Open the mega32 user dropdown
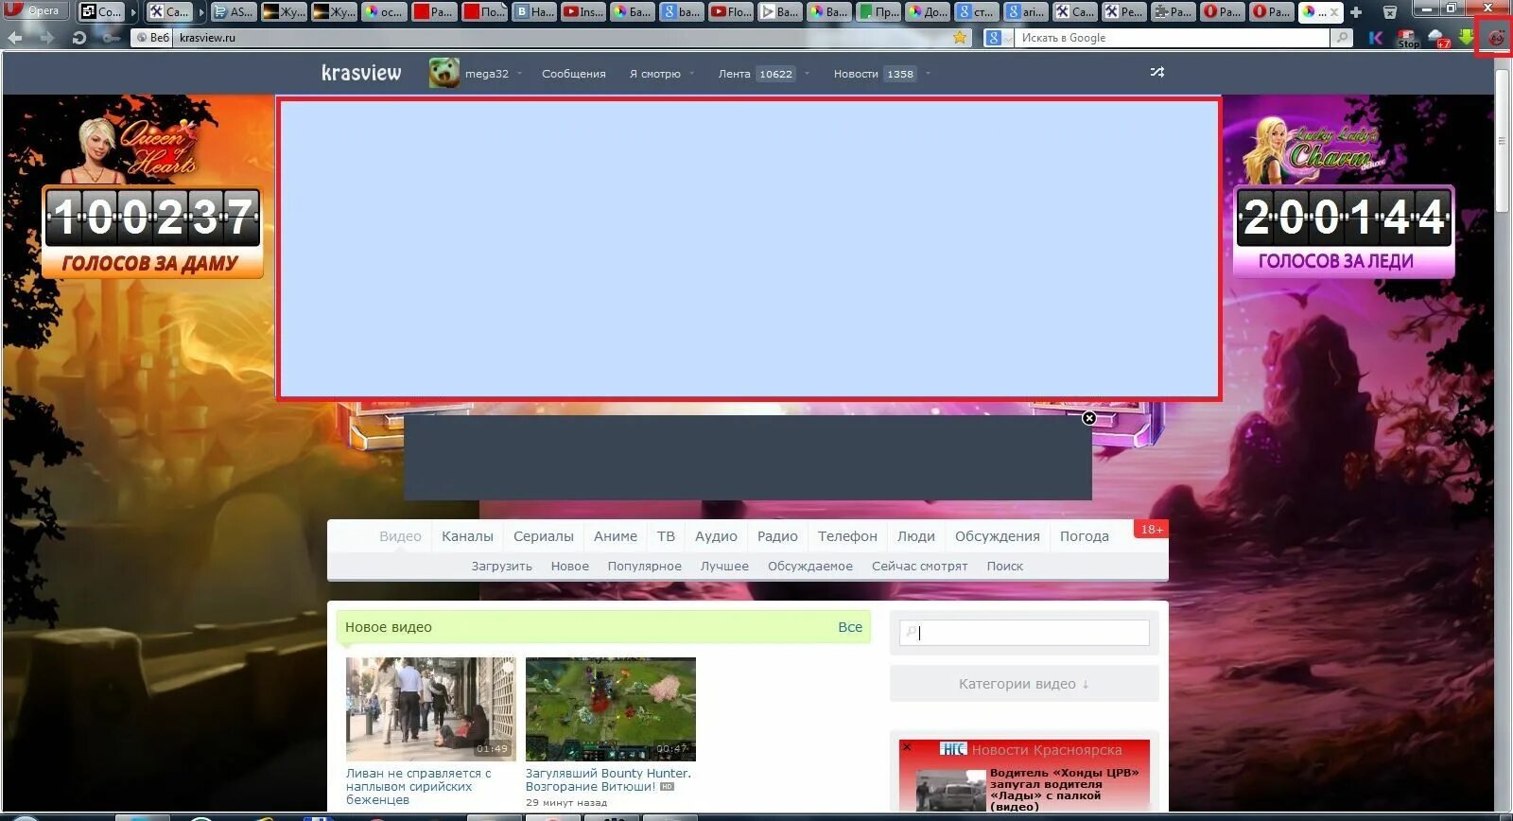This screenshot has width=1513, height=821. pos(519,74)
